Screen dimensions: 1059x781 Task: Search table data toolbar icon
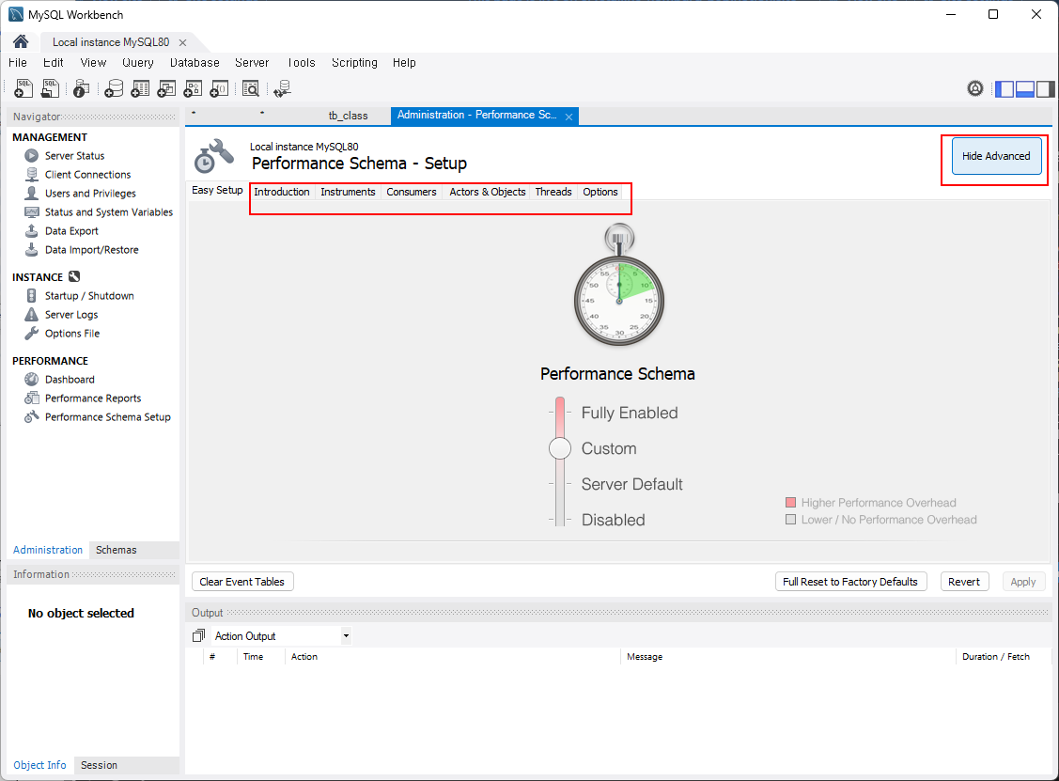tap(251, 88)
